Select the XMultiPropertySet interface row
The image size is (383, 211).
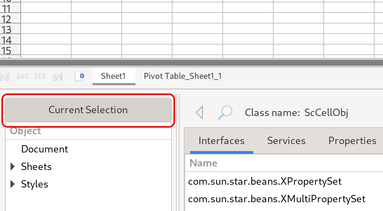(277, 199)
